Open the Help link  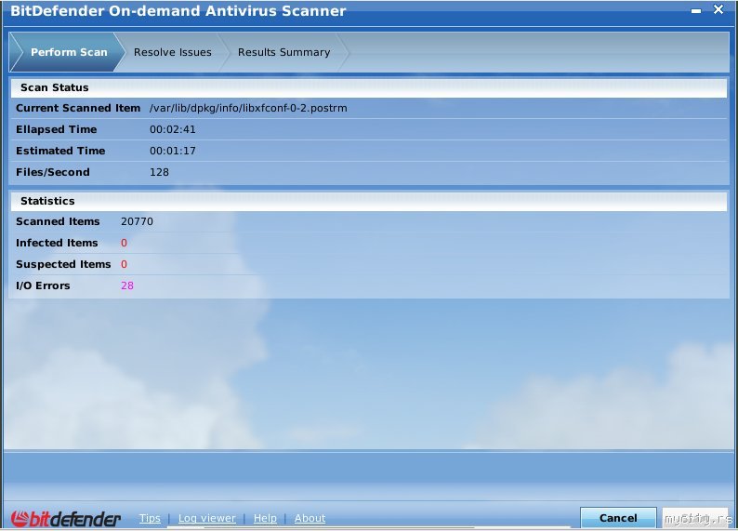[265, 518]
